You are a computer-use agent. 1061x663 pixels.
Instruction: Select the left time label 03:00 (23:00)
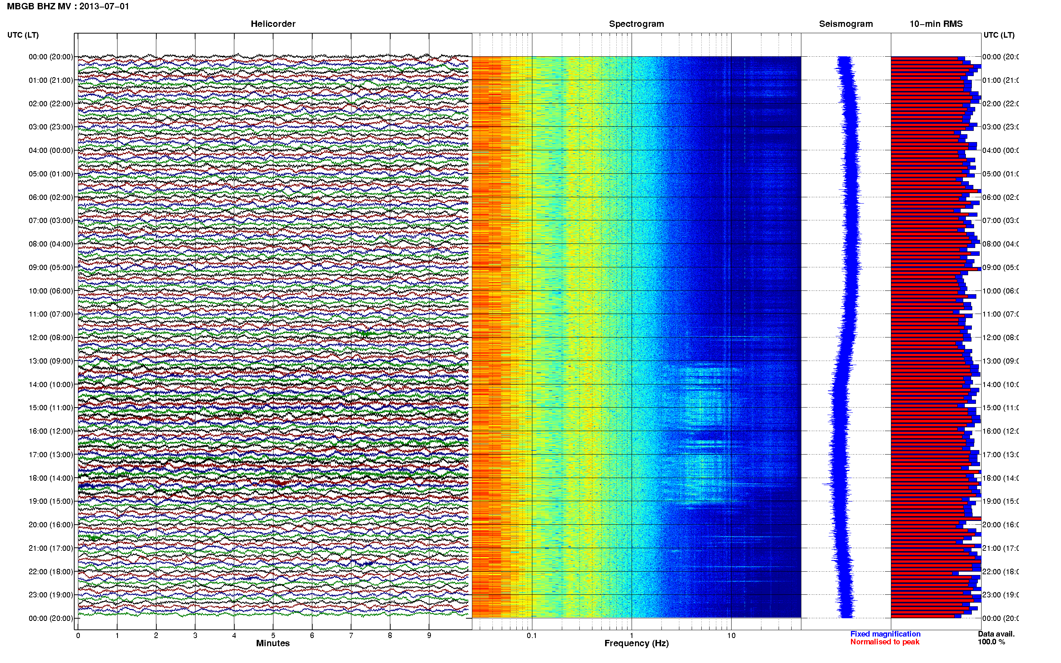coord(51,127)
